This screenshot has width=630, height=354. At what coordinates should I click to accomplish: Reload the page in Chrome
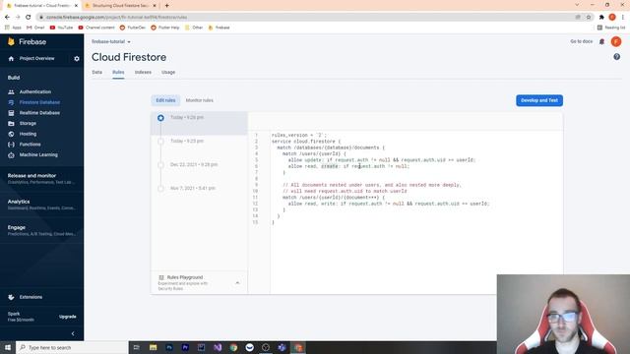click(29, 17)
